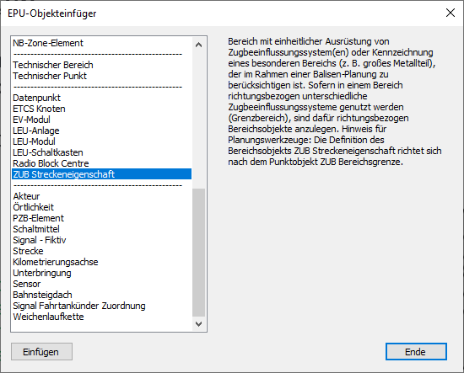The height and width of the screenshot is (373, 464).
Task: Click the list scrollbar thumb
Action: click(198, 253)
